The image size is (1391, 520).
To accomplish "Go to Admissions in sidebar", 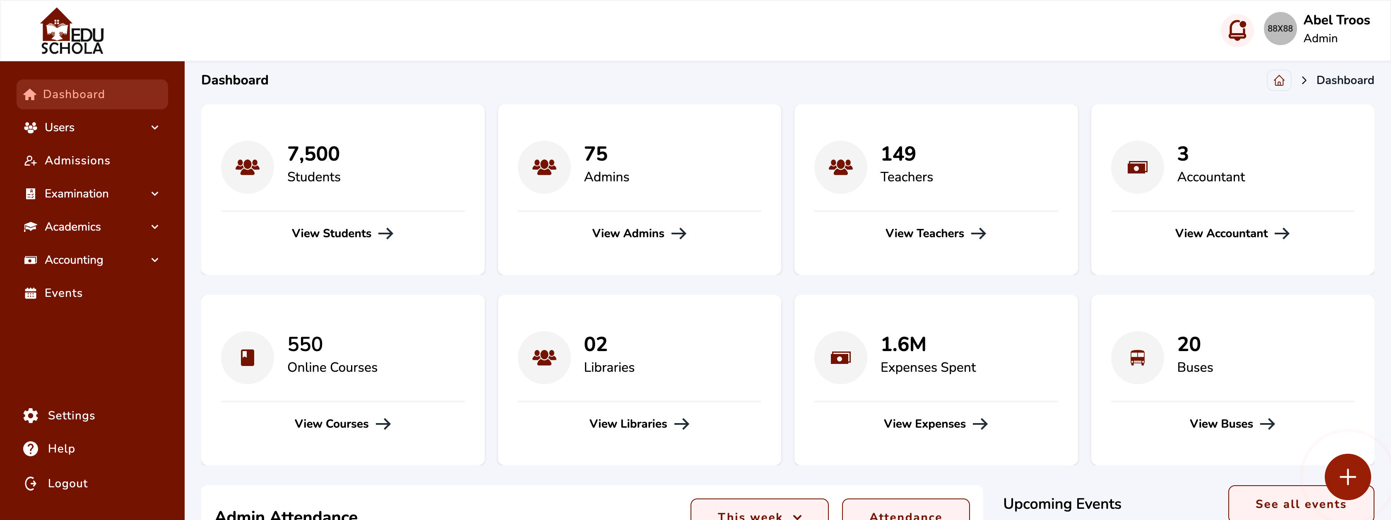I will (77, 160).
